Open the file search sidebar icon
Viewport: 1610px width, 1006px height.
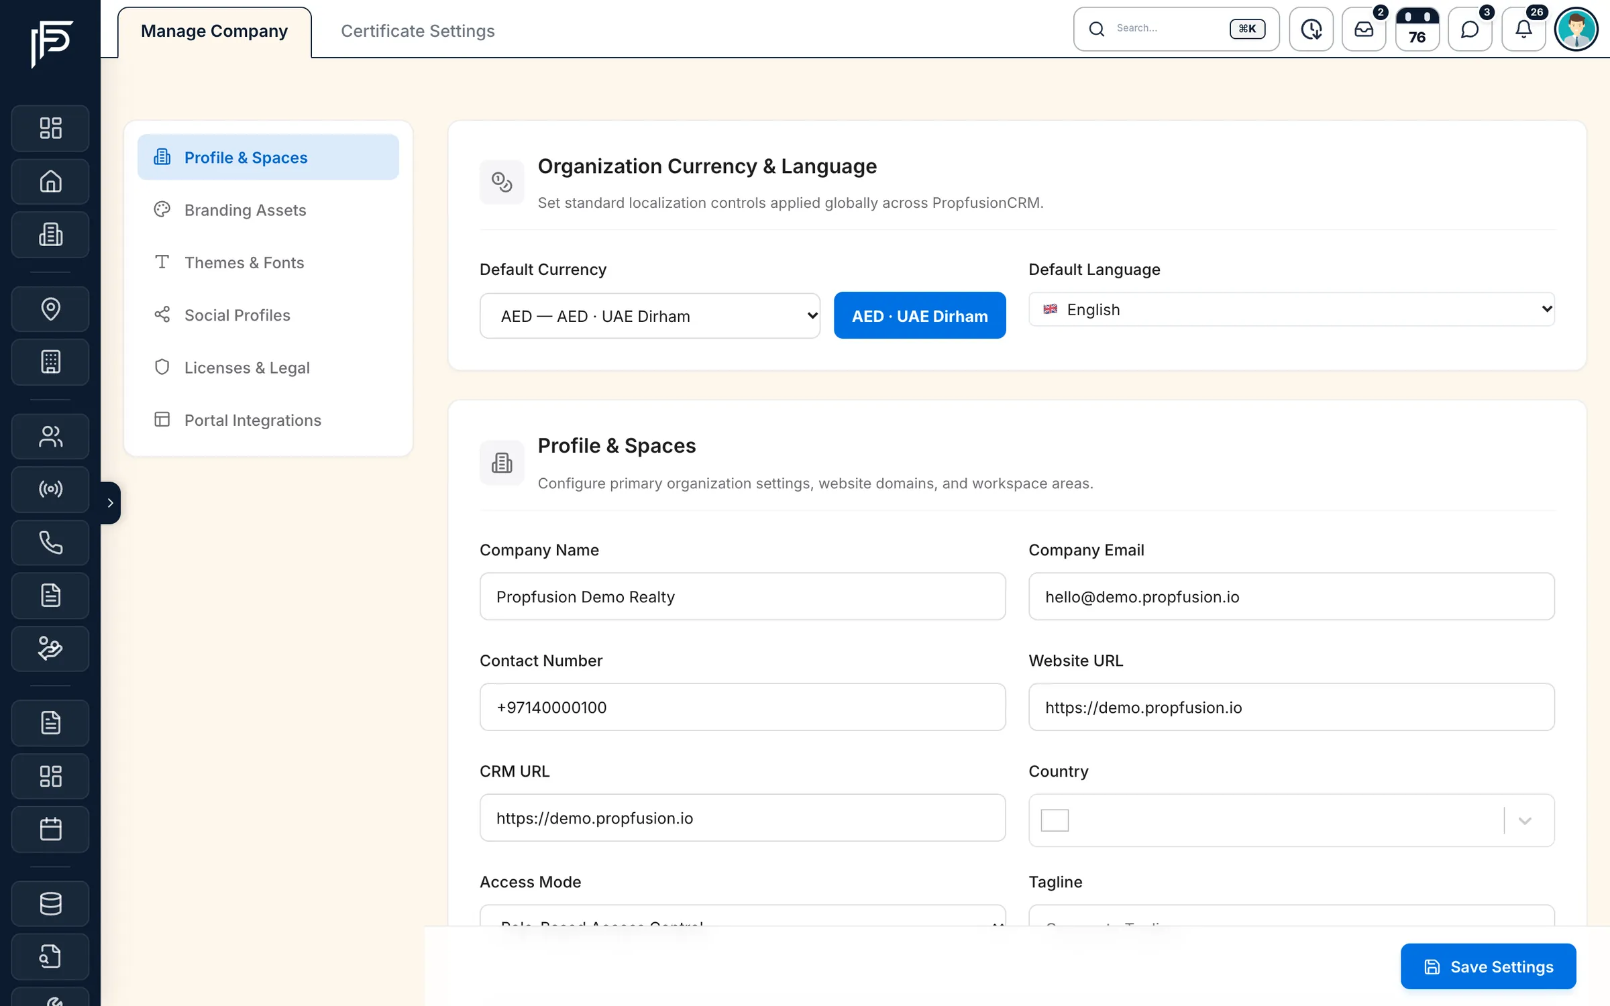pyautogui.click(x=50, y=956)
